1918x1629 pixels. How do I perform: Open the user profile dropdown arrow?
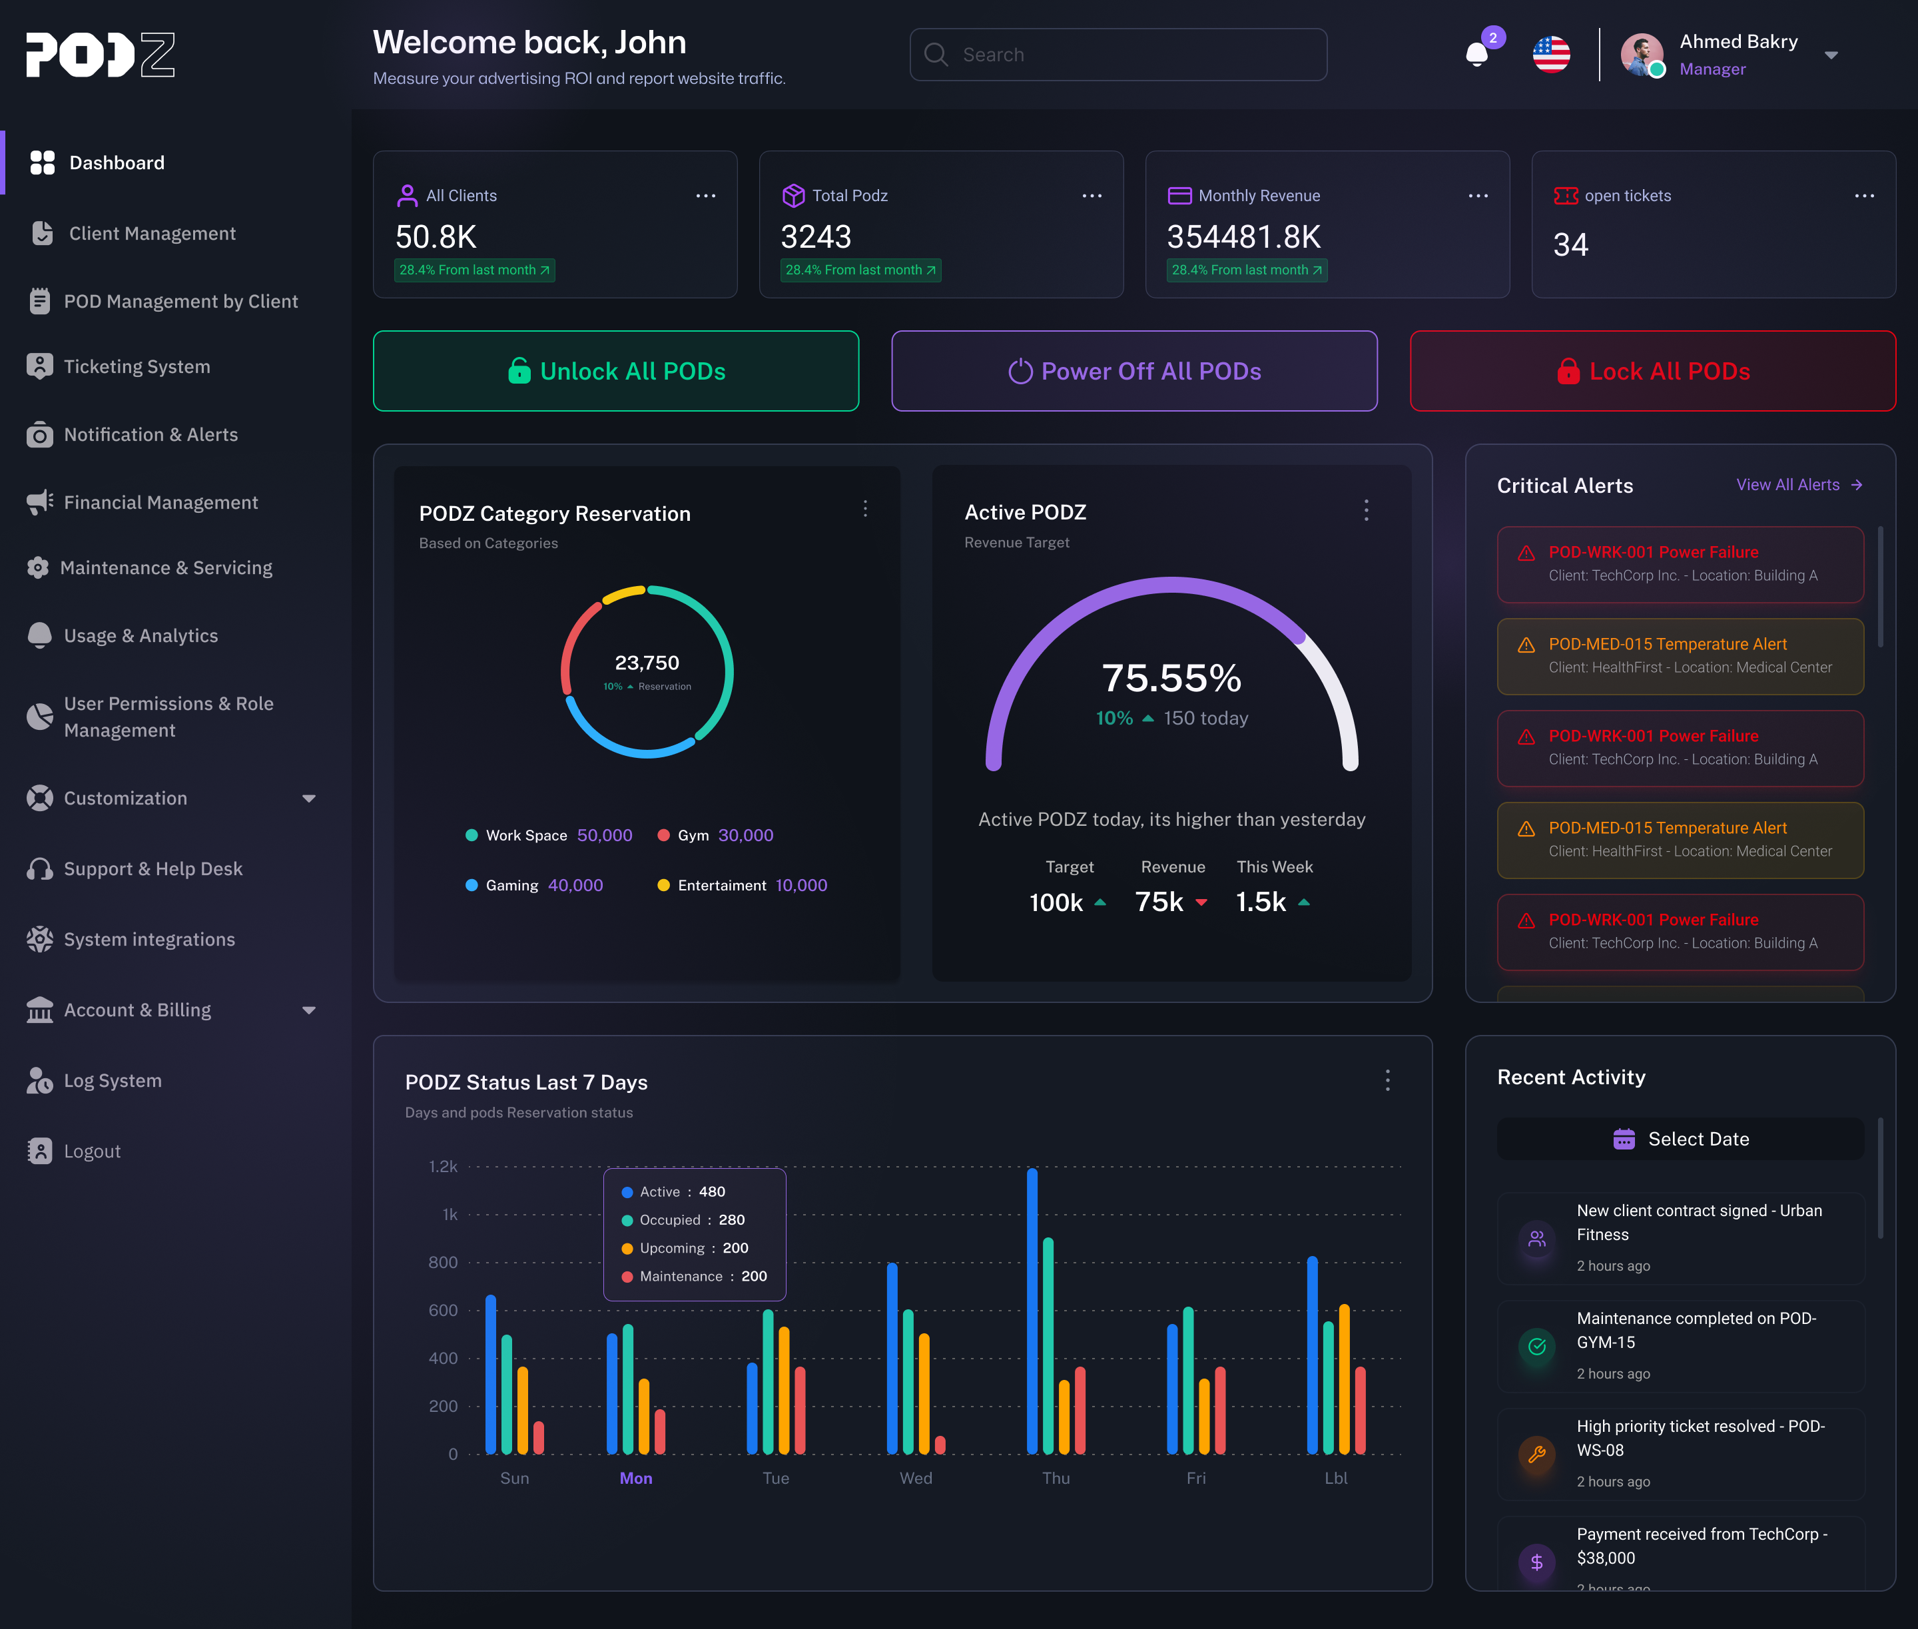tap(1831, 55)
